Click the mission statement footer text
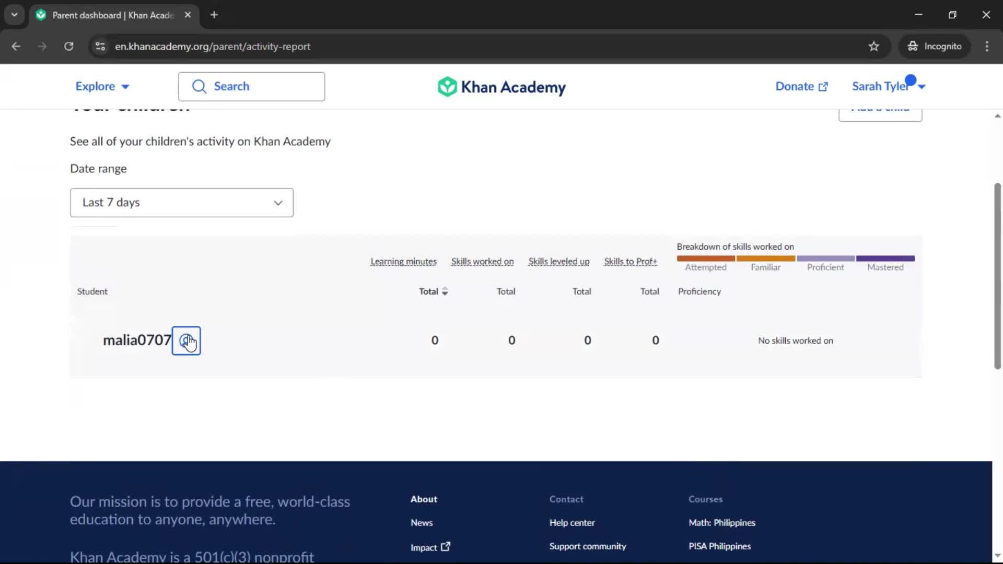 pos(210,511)
